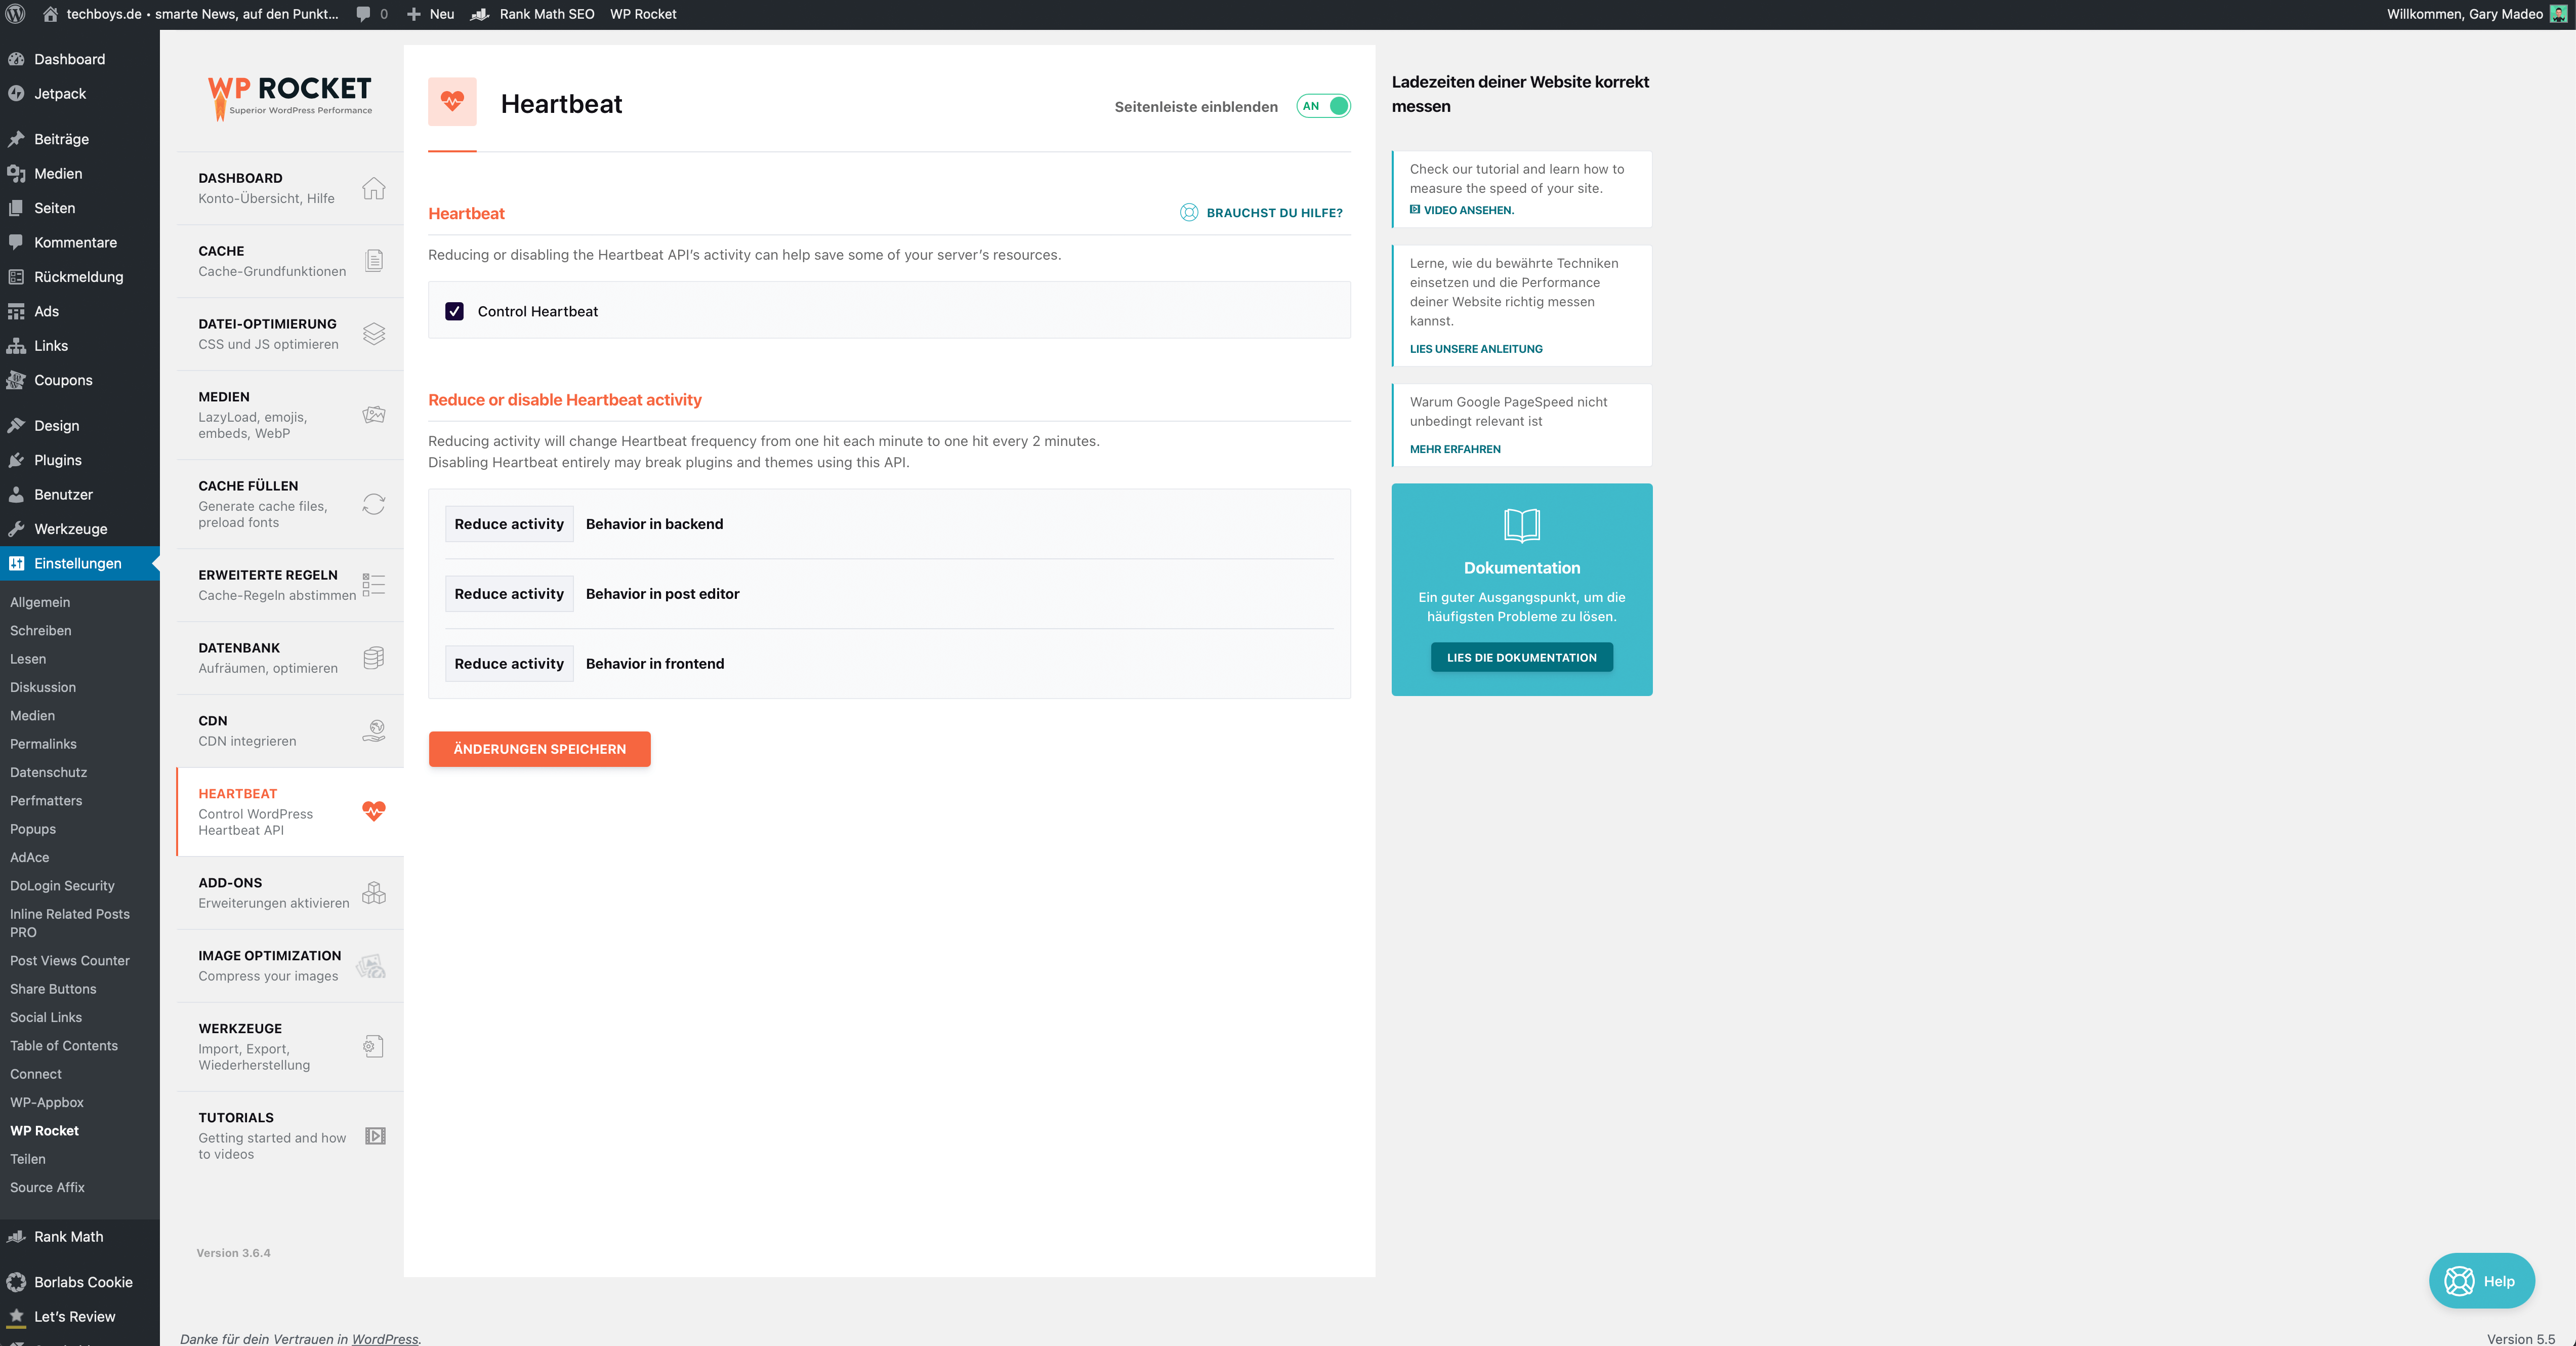Open comments bubble in admin bar

[x=363, y=14]
